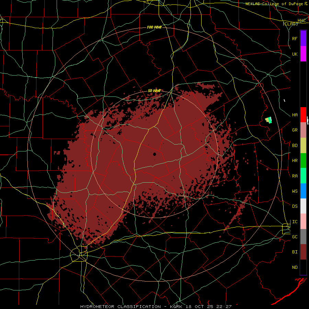The height and width of the screenshot is (309, 309).
Task: Click the HHC product code label
Action: pyautogui.click(x=302, y=21)
